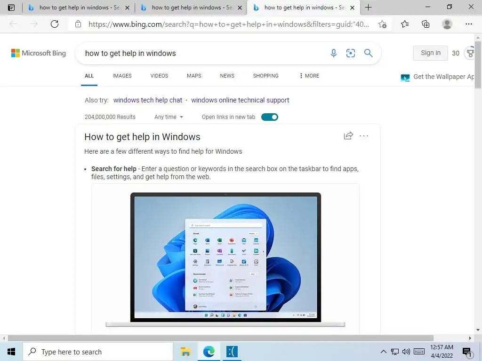Share the How to get help card

(348, 136)
